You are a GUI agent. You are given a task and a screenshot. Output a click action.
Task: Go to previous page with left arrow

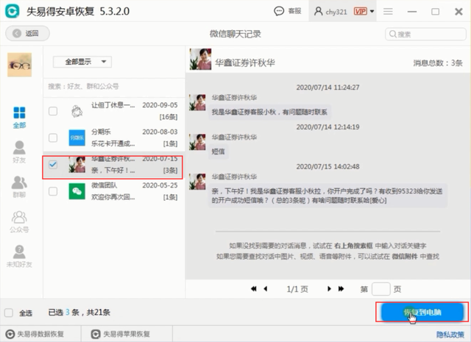pos(266,289)
